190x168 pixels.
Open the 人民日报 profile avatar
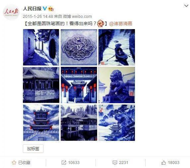[x=11, y=12]
